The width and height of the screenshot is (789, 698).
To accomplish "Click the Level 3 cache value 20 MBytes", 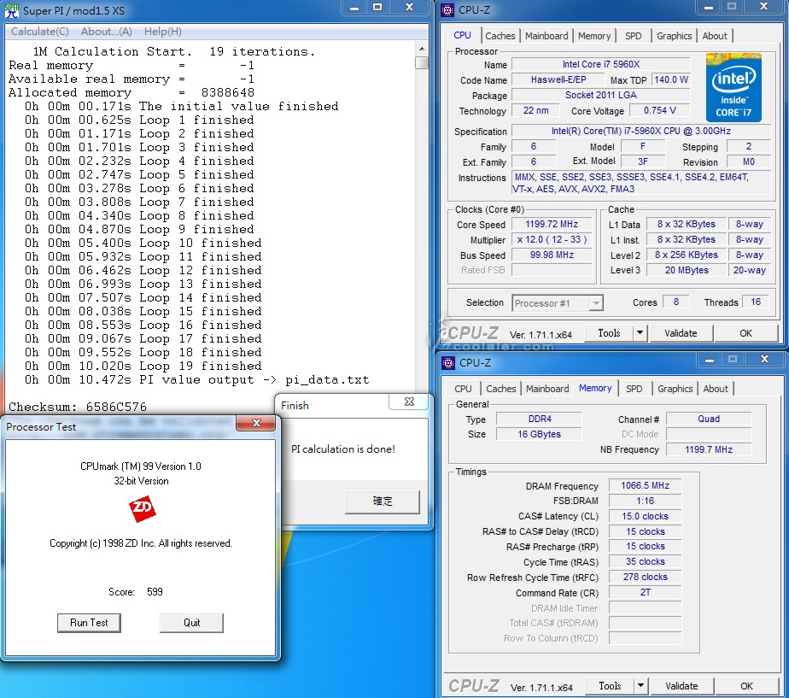I will pos(687,270).
